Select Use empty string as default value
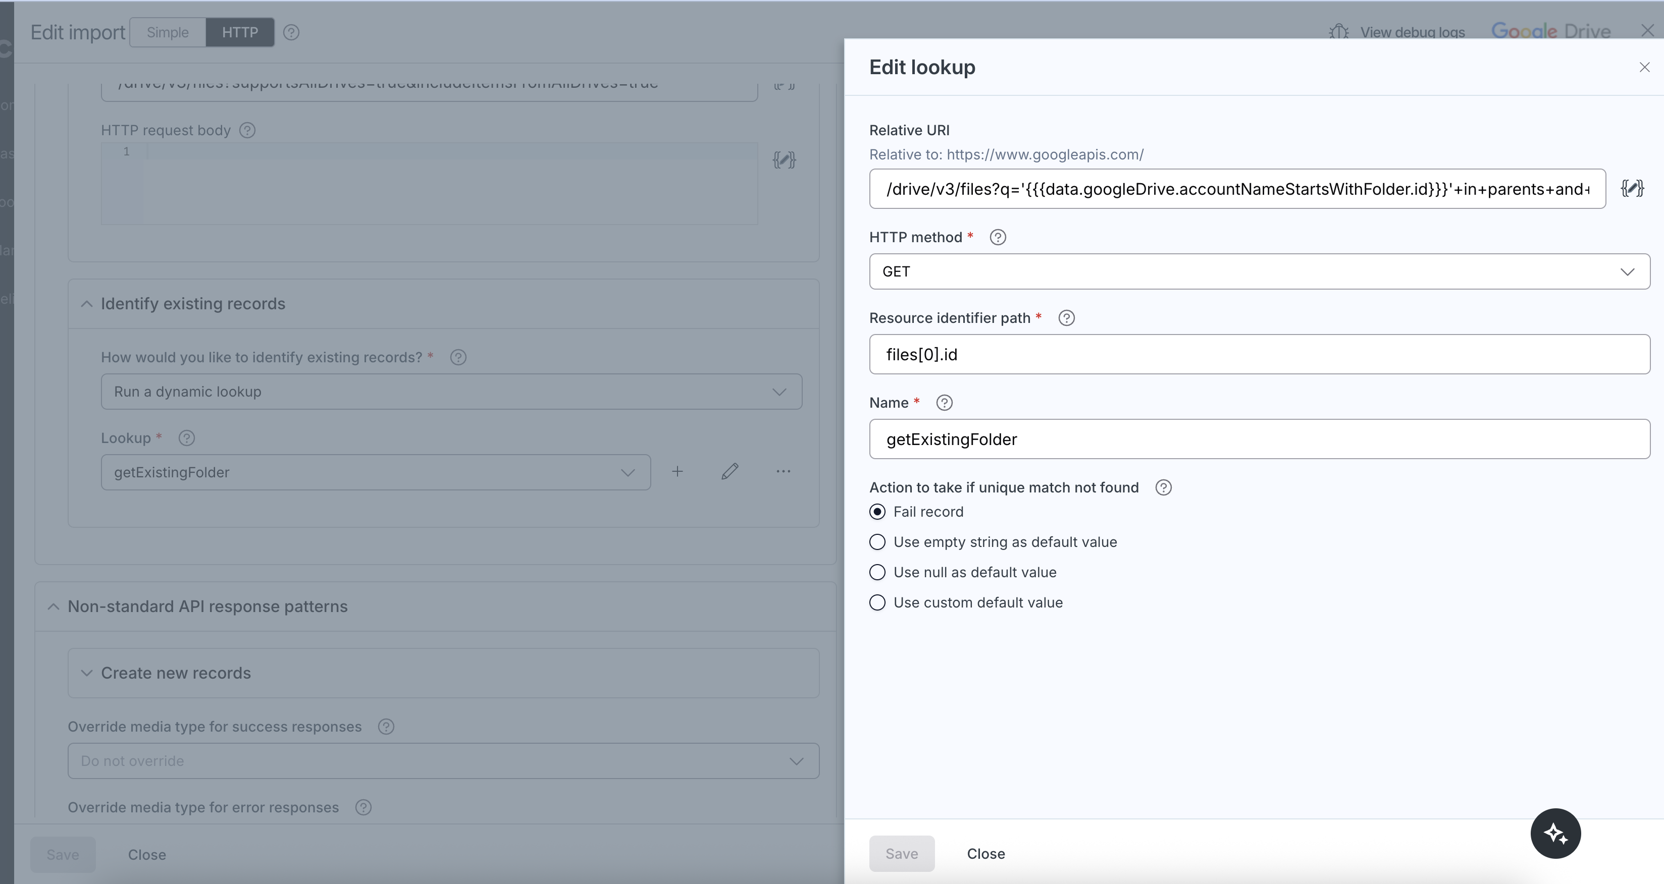The image size is (1664, 884). tap(877, 542)
